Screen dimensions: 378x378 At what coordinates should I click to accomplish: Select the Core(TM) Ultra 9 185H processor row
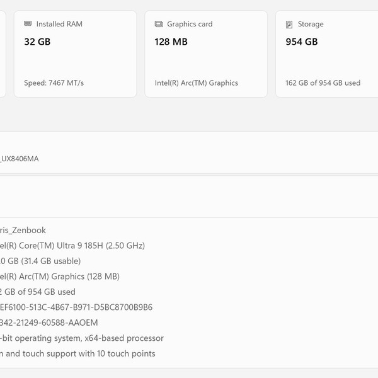[x=72, y=246]
